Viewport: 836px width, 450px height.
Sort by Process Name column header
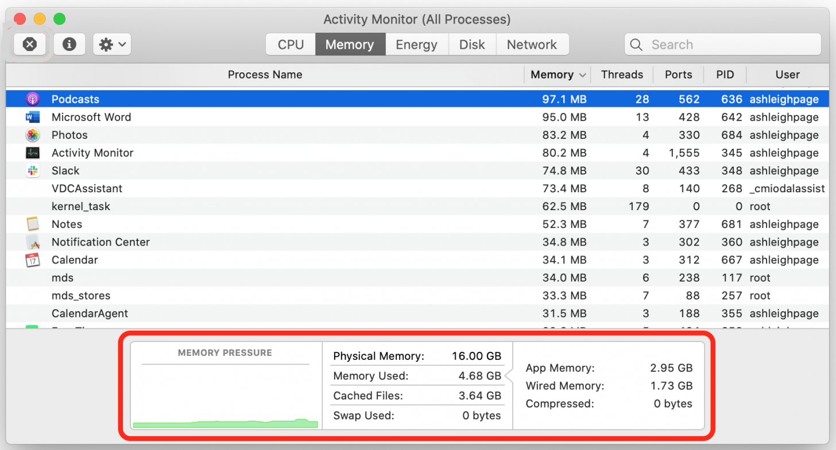(x=265, y=75)
